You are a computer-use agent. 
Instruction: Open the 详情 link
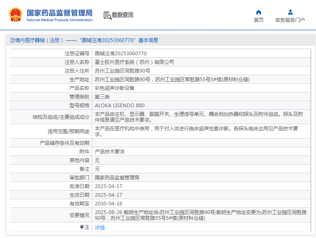(100, 228)
